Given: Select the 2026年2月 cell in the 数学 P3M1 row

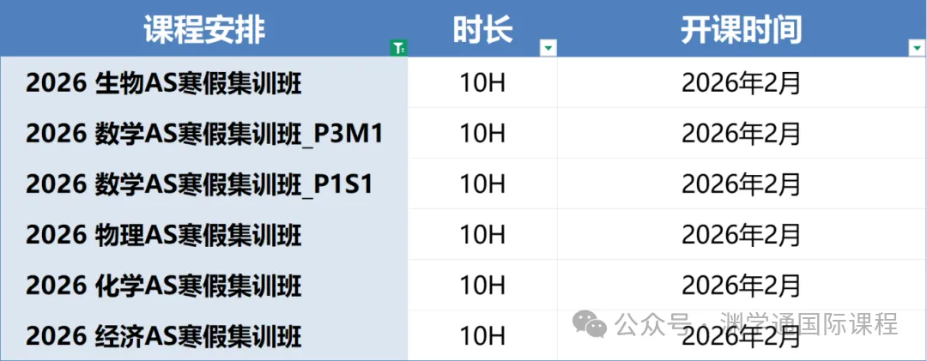Looking at the screenshot, I should point(741,134).
